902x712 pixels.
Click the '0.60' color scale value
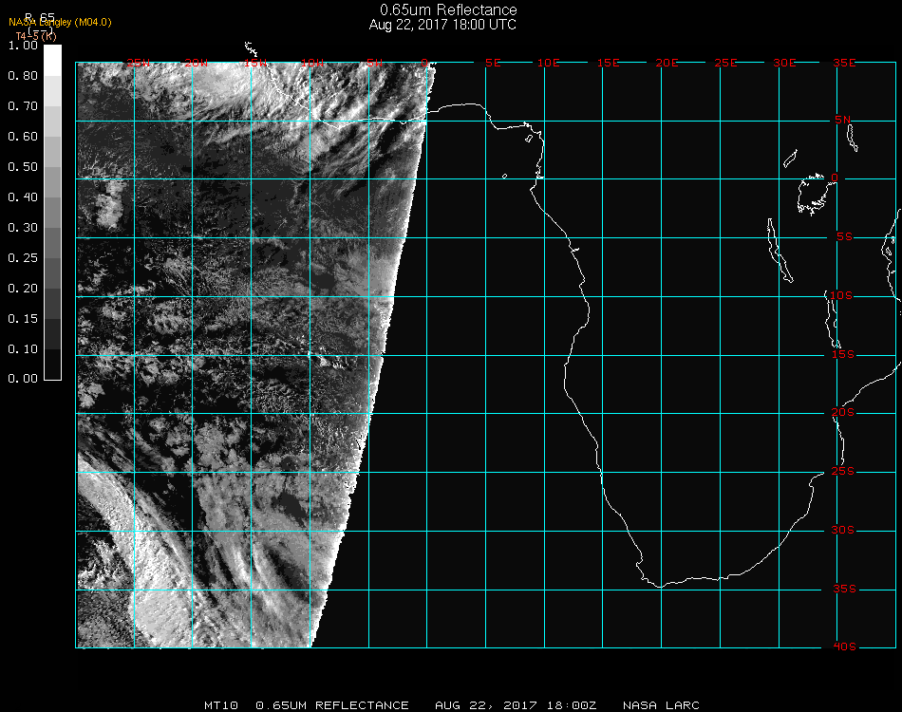point(23,137)
